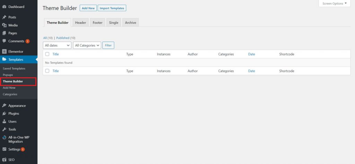Open the Users menu label
Viewport: 355px width, 164px height.
pyautogui.click(x=12, y=121)
